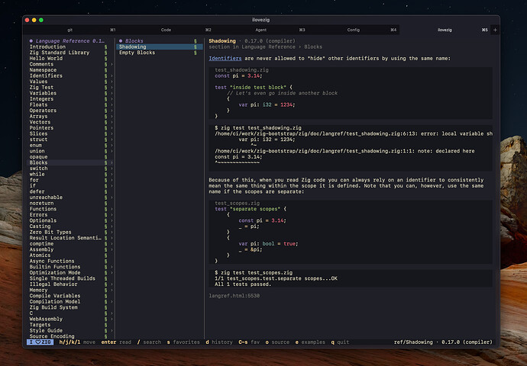Select the Shadowing row in Blocks column
This screenshot has height=366, width=527.
click(160, 47)
